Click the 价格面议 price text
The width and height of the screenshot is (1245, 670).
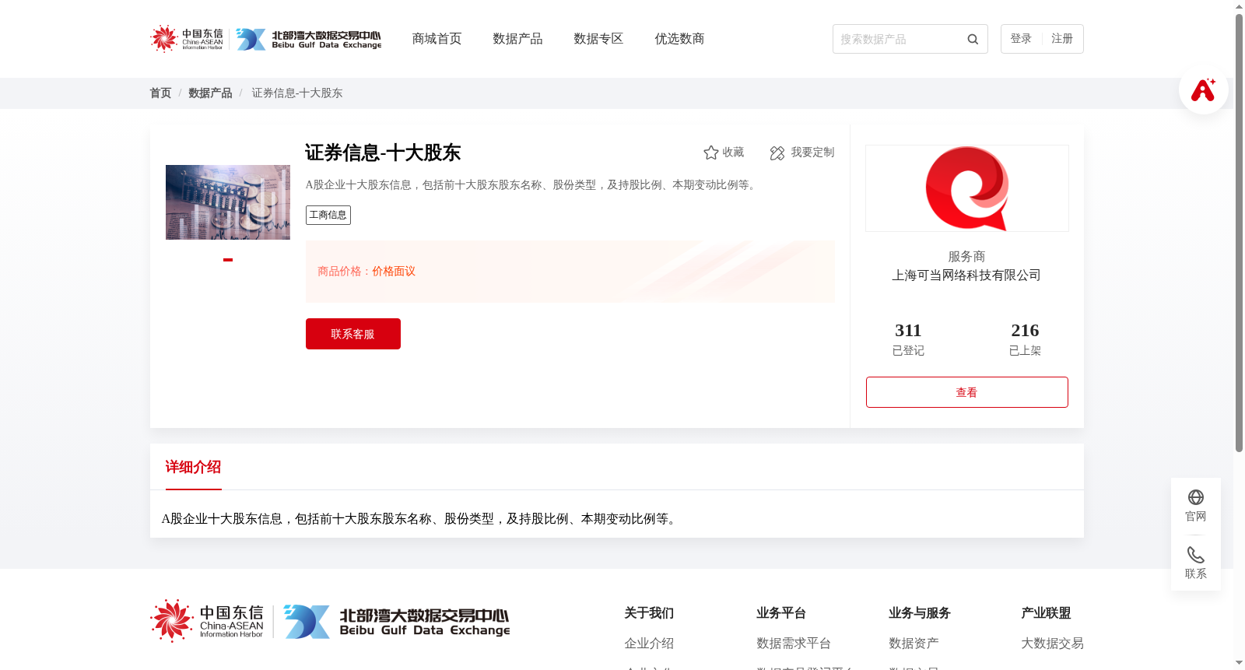tap(394, 272)
